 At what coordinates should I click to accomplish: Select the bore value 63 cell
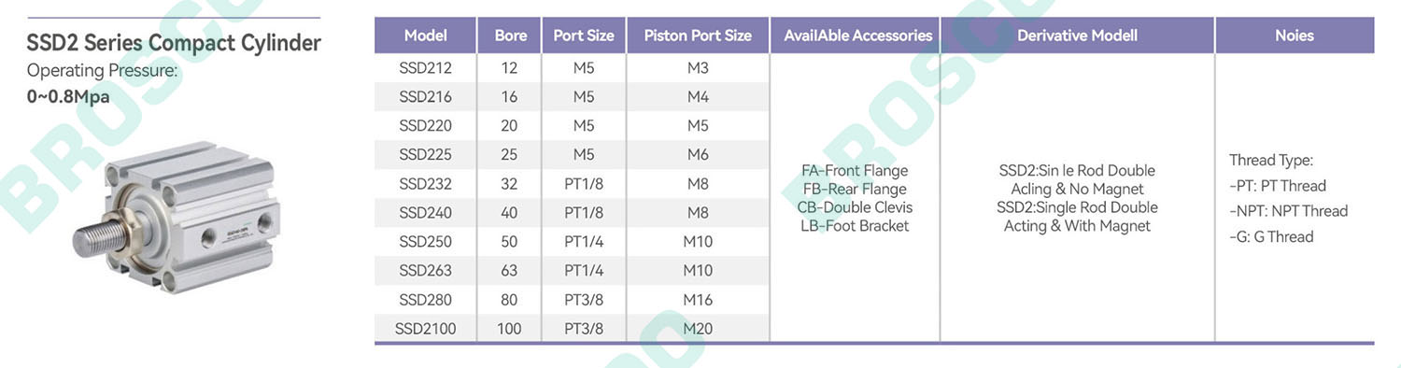[510, 271]
